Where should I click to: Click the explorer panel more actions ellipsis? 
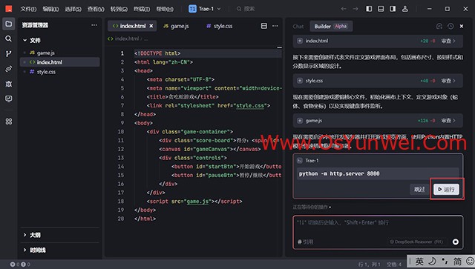click(x=94, y=25)
